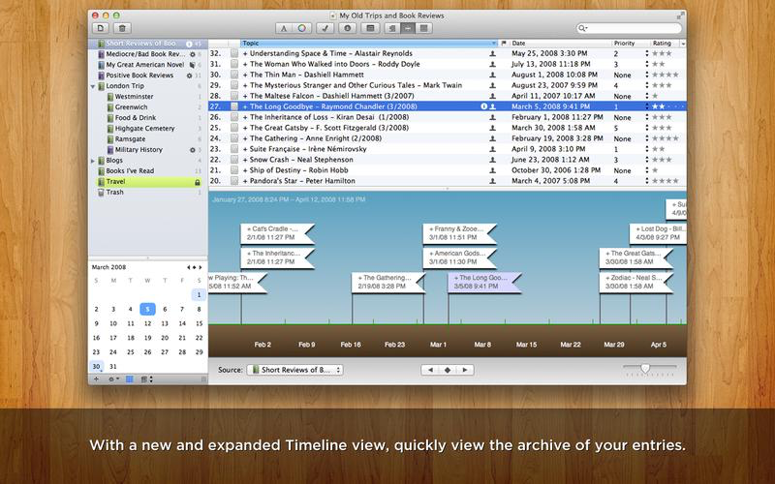775x484 pixels.
Task: Open the color wheel picker
Action: pyautogui.click(x=302, y=29)
